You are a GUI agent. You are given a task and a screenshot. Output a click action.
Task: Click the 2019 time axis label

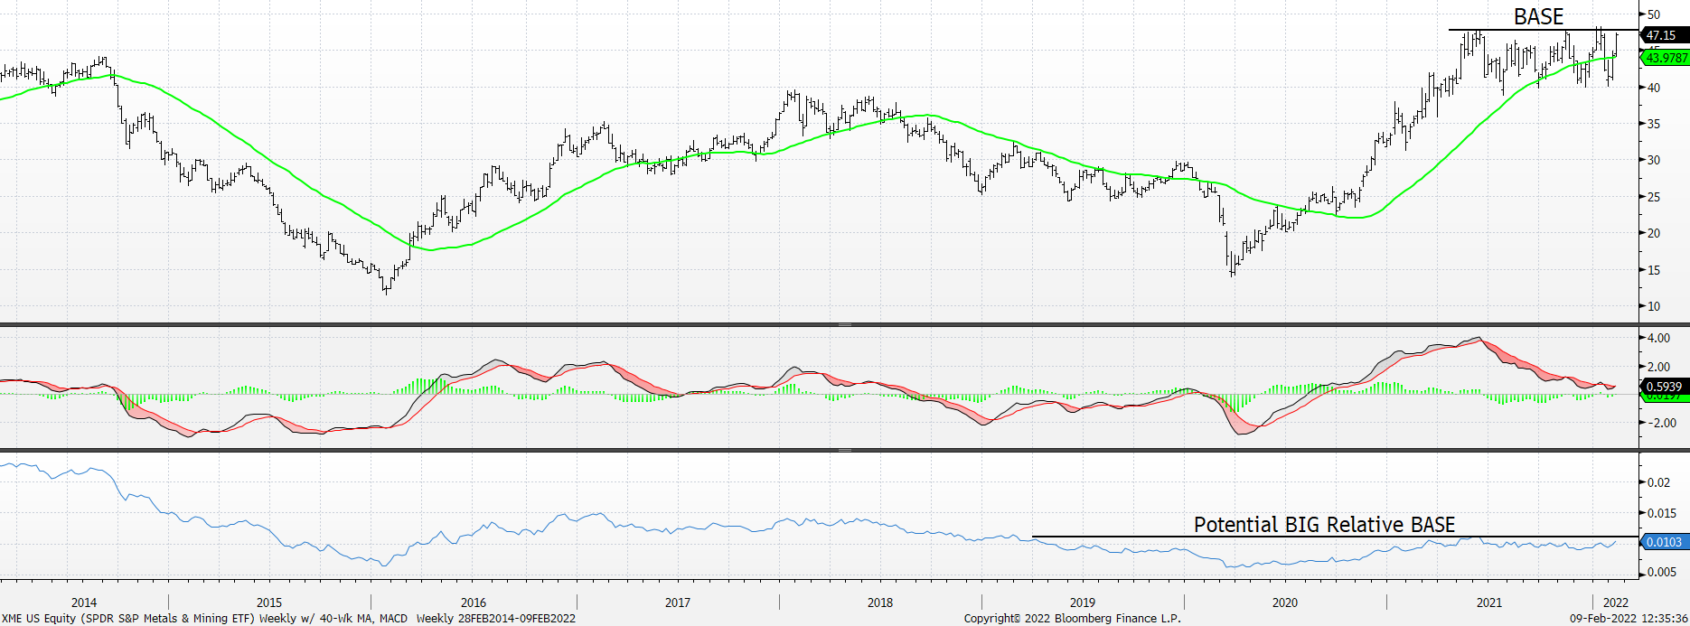pos(1083,603)
